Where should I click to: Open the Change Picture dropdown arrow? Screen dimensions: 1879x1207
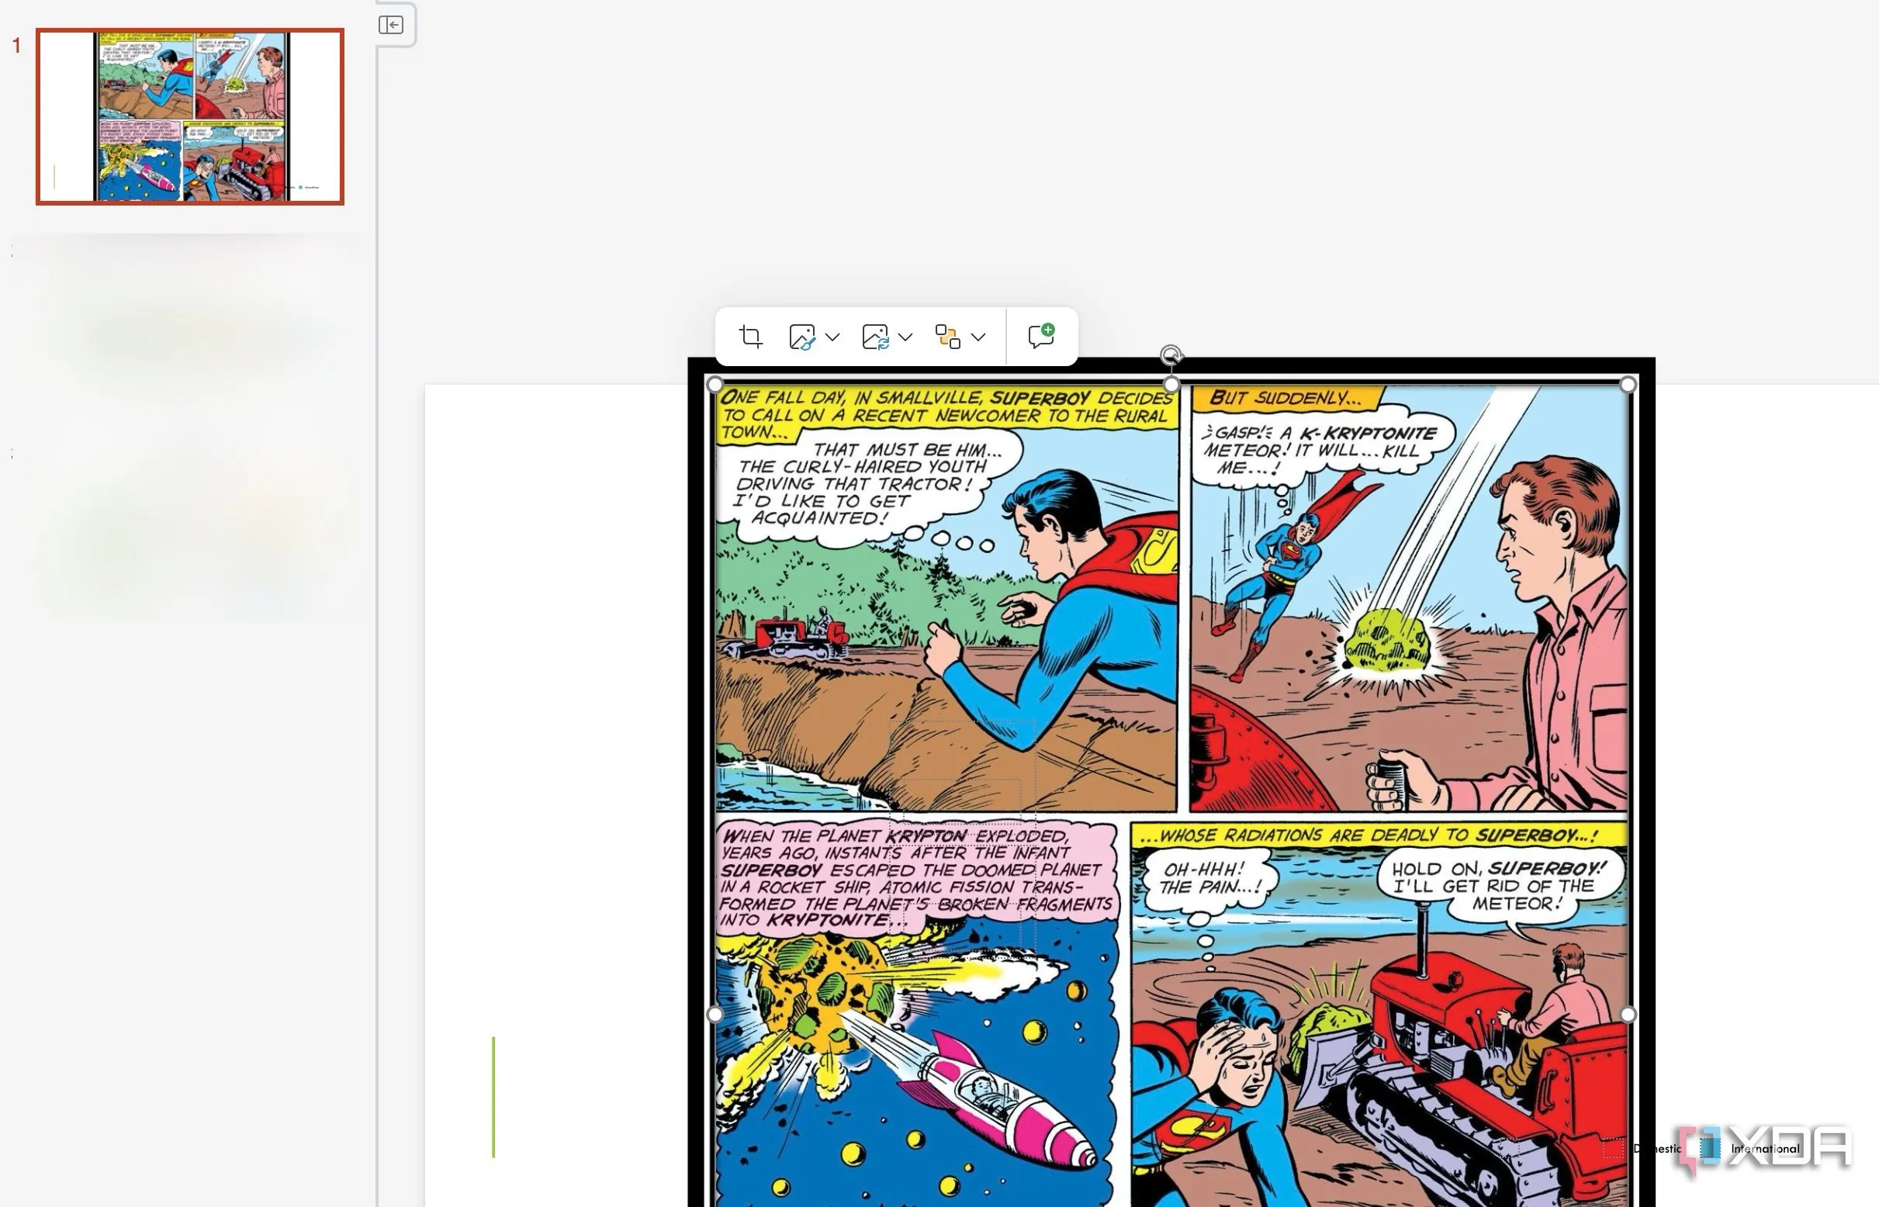(x=905, y=337)
